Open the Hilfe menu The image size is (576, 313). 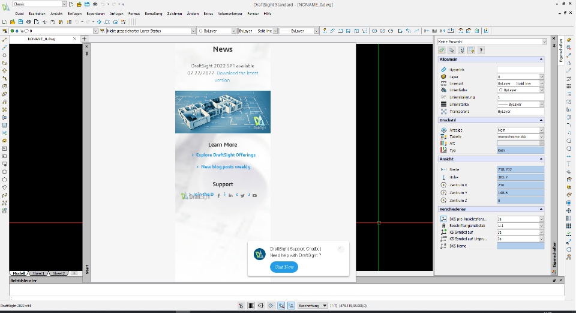pos(268,14)
